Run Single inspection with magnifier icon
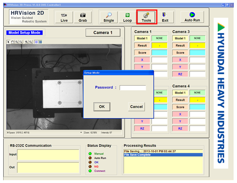This screenshot has width=237, height=183. 109,18
